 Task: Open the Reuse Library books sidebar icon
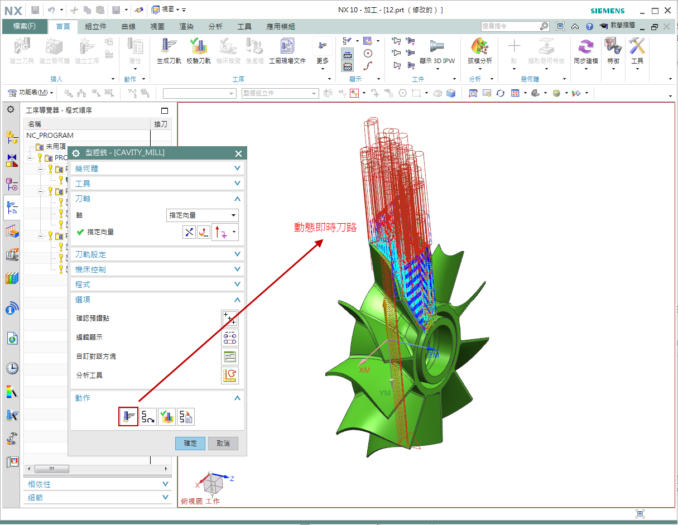[x=12, y=278]
